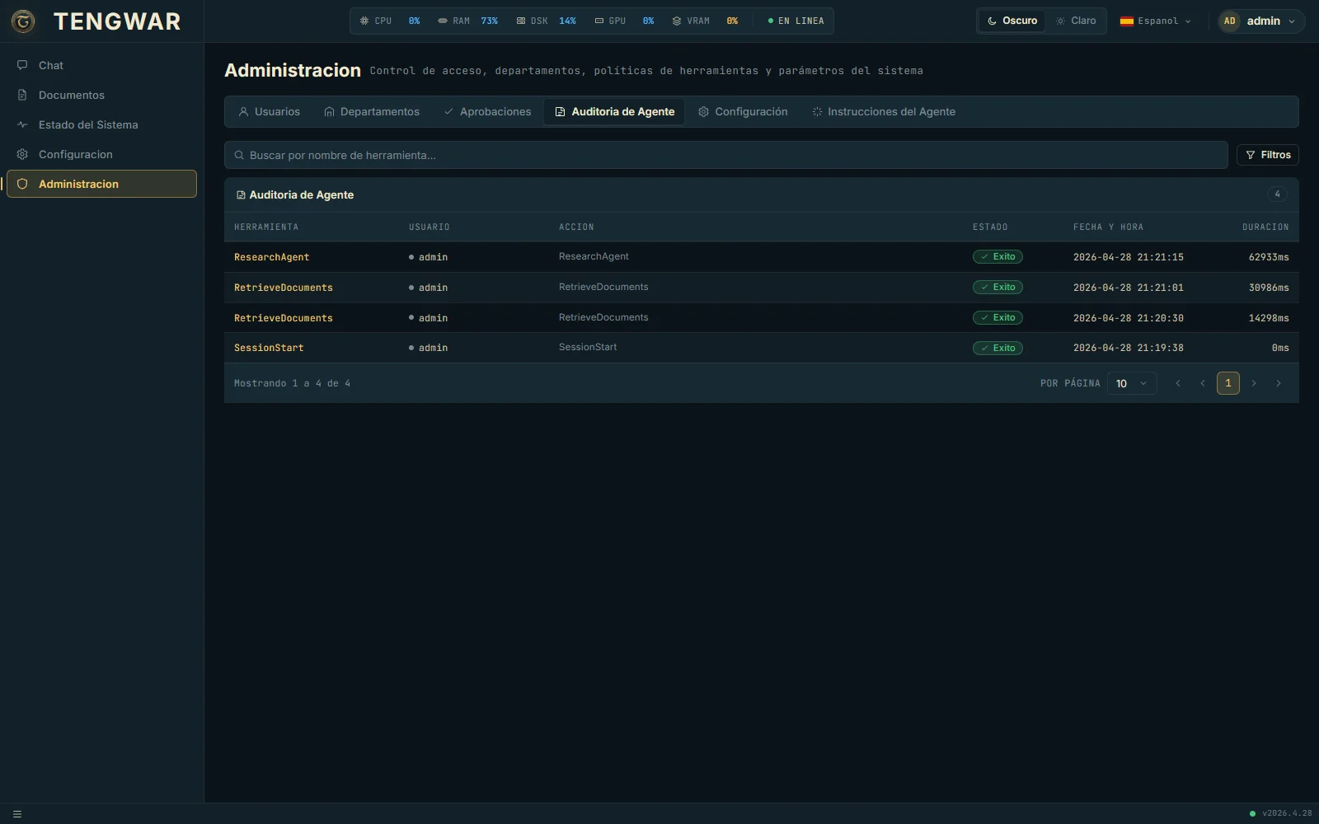The width and height of the screenshot is (1319, 824).
Task: Click the Auditoria de Agente panel icon
Action: [241, 195]
